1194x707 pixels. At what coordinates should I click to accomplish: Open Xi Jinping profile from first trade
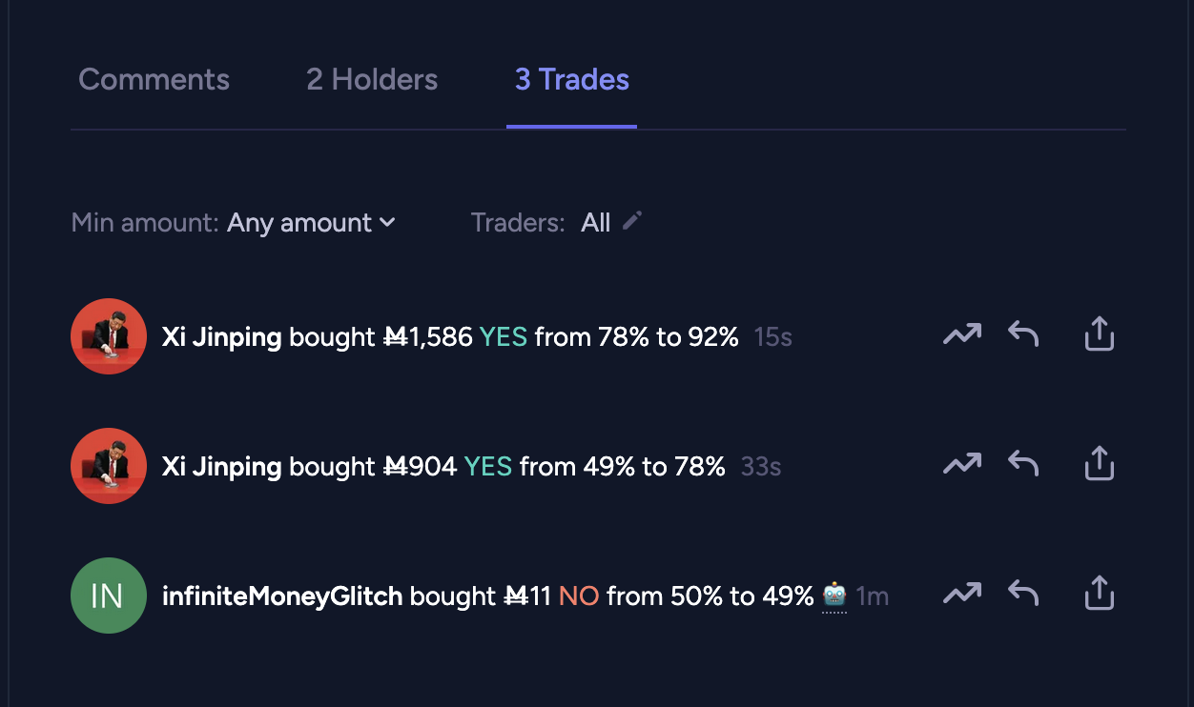(x=221, y=337)
